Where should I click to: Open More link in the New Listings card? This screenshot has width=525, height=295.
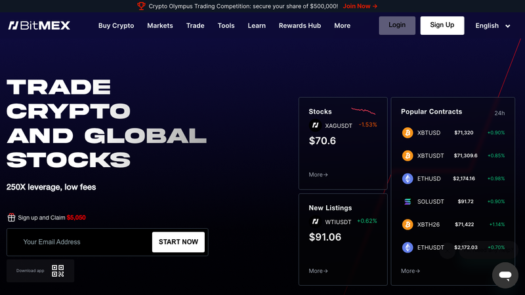(x=318, y=271)
